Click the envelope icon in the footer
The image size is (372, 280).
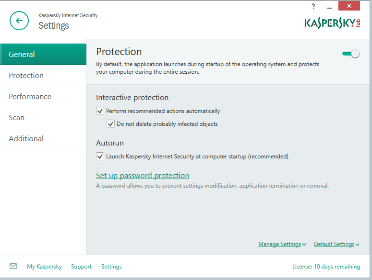(13, 266)
